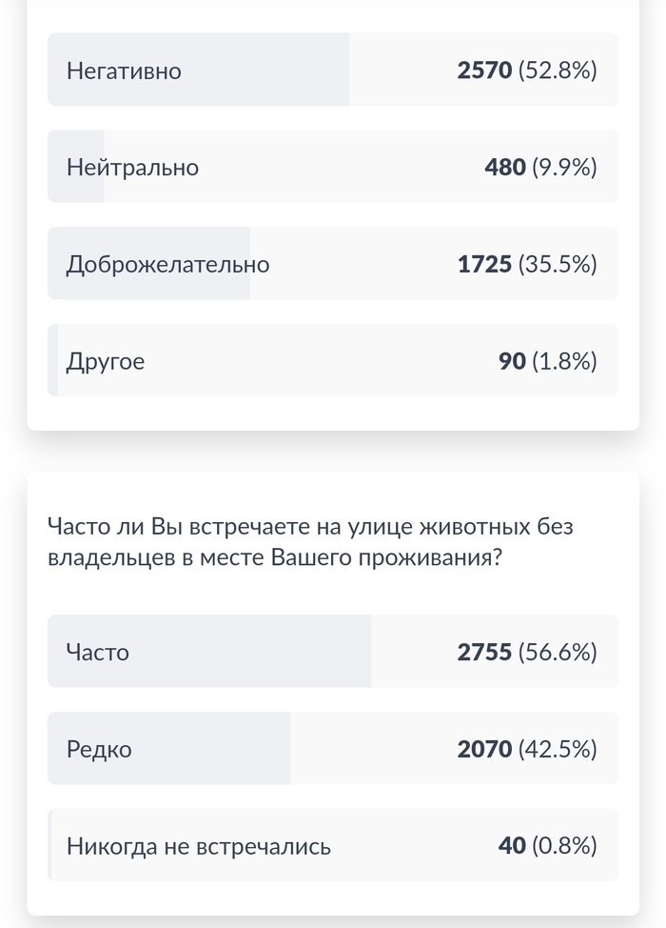Screen dimensions: 666x928
Task: Click the 2570 vote count
Action: pyautogui.click(x=484, y=71)
